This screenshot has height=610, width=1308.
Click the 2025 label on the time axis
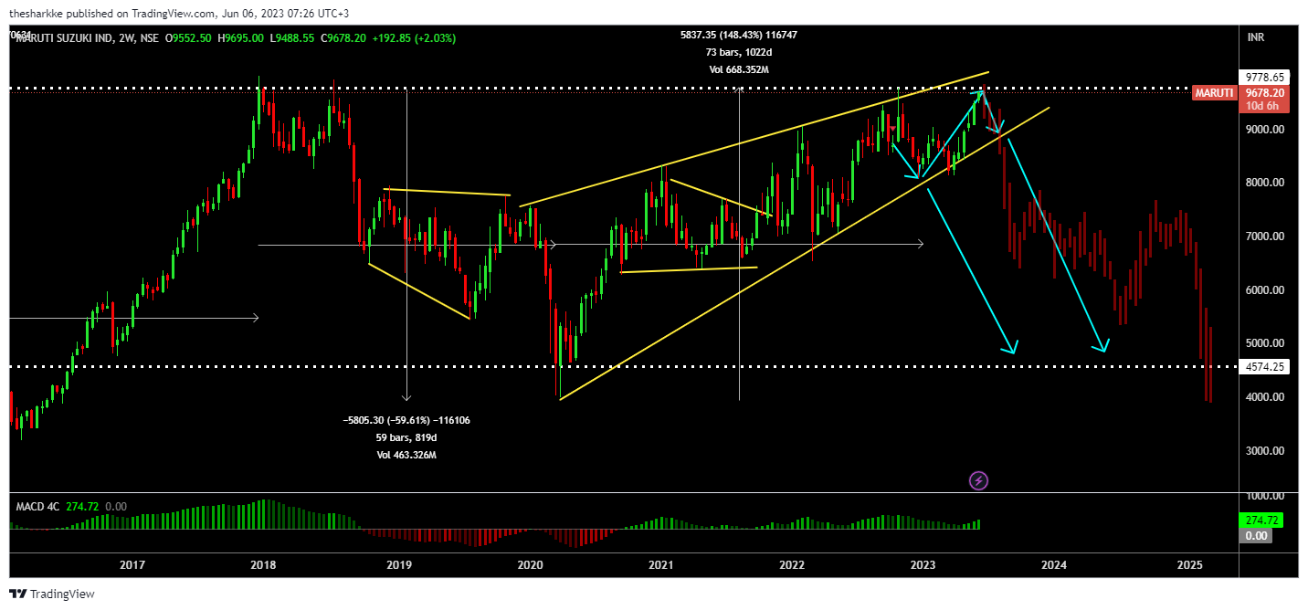tap(1189, 566)
